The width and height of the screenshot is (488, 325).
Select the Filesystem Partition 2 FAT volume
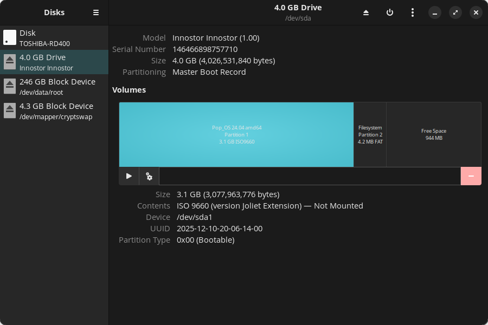(x=370, y=134)
